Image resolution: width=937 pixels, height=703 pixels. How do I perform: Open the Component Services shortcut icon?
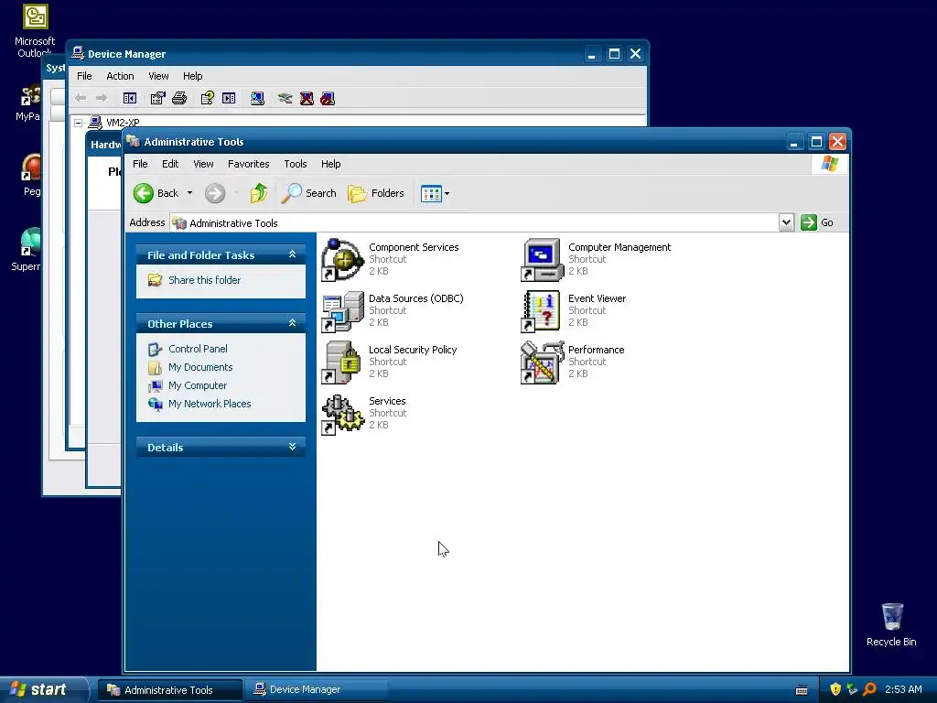[x=342, y=260]
